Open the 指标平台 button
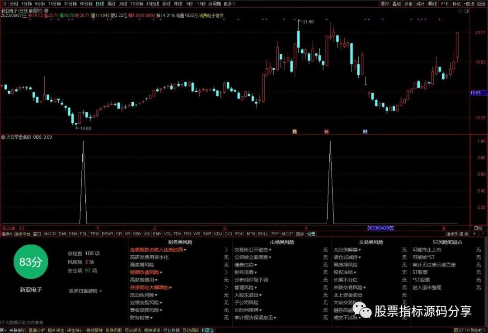Viewport: 488px width, 333px height. coord(22,234)
